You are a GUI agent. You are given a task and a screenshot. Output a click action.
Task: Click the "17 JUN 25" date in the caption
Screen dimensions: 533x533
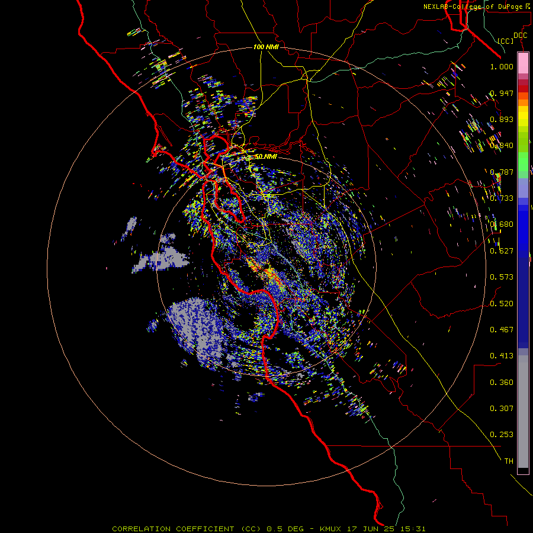371,529
